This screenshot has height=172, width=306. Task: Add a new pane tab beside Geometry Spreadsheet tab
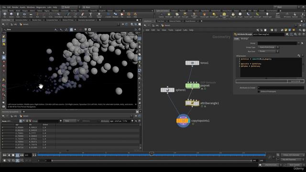pyautogui.click(x=24, y=112)
